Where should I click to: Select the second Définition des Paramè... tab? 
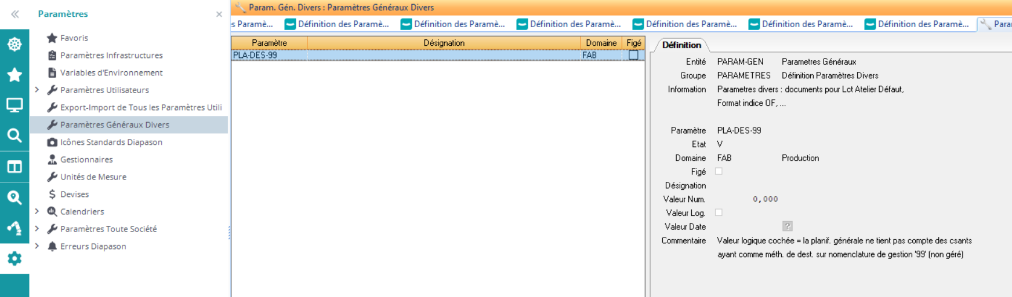[x=452, y=24]
